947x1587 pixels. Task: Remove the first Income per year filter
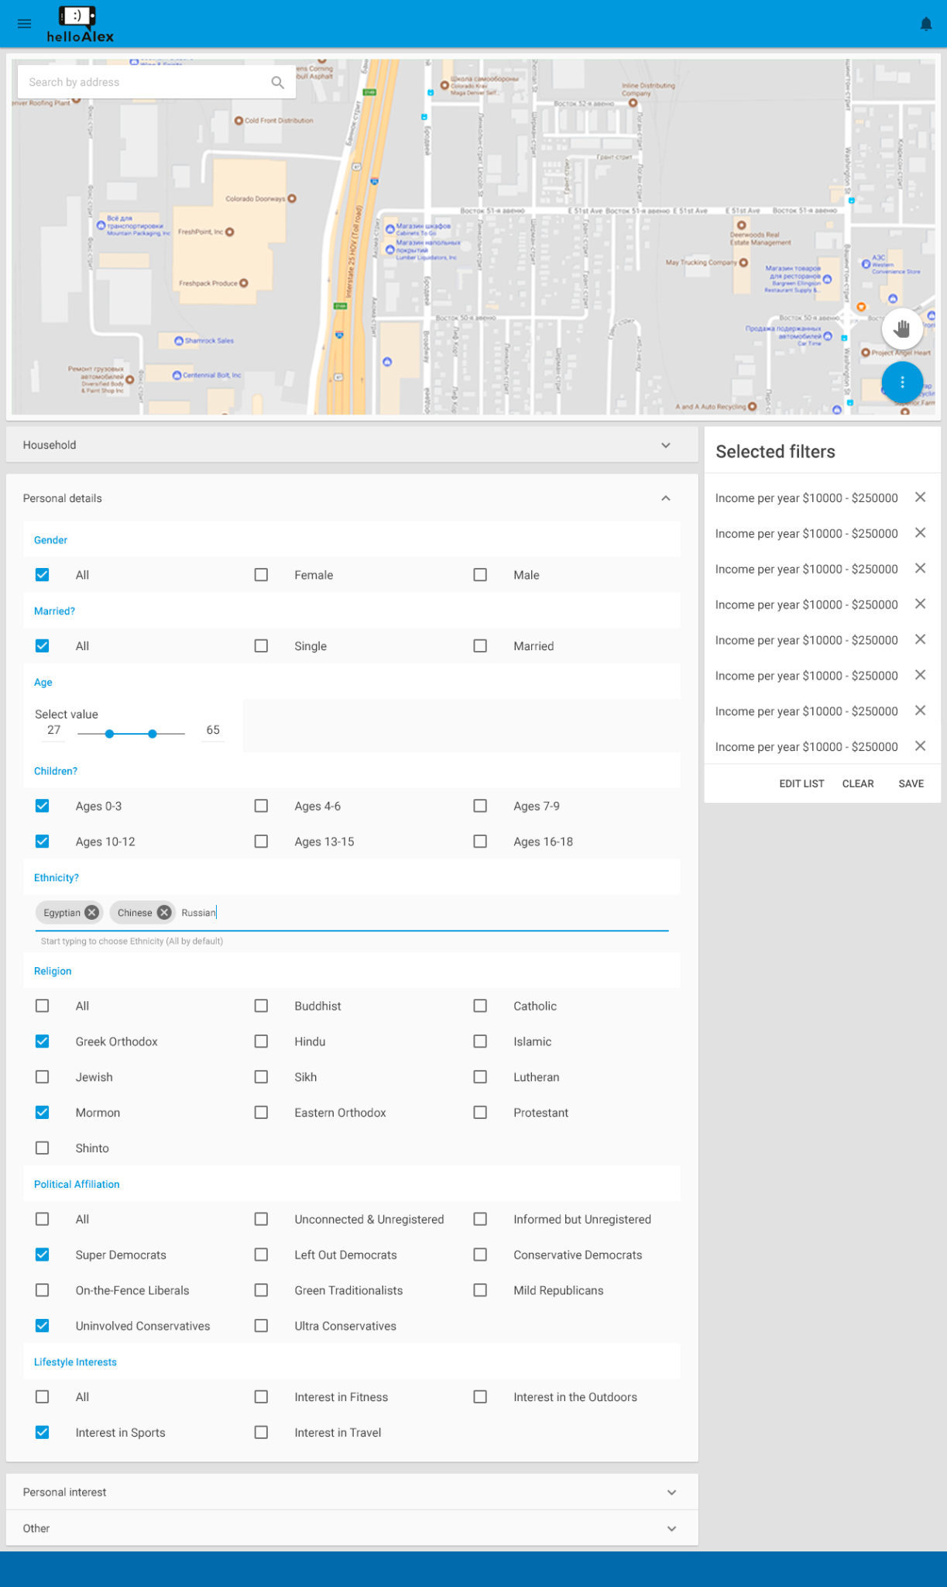[x=920, y=497]
